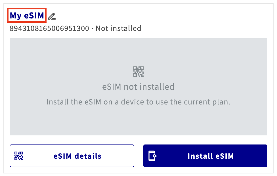Click the Not installed status text

(118, 28)
